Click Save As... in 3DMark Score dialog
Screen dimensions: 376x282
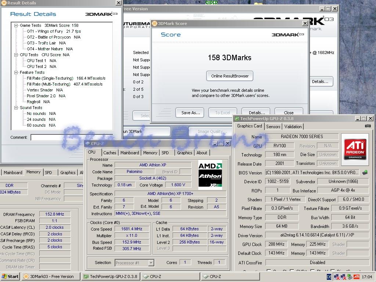[190, 113]
